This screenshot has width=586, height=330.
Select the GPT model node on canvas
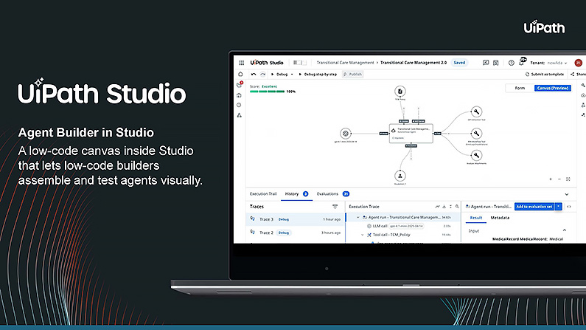click(x=346, y=133)
